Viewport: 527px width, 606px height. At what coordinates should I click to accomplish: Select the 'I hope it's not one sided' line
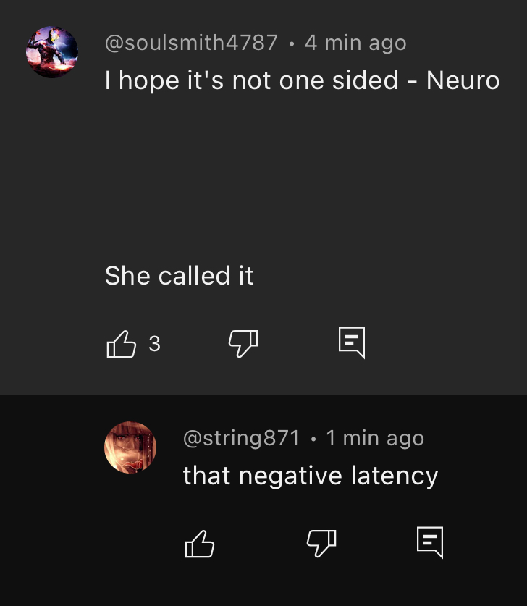tap(251, 80)
